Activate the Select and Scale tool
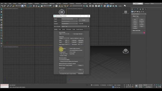This screenshot has width=162, height=91. point(39,6)
